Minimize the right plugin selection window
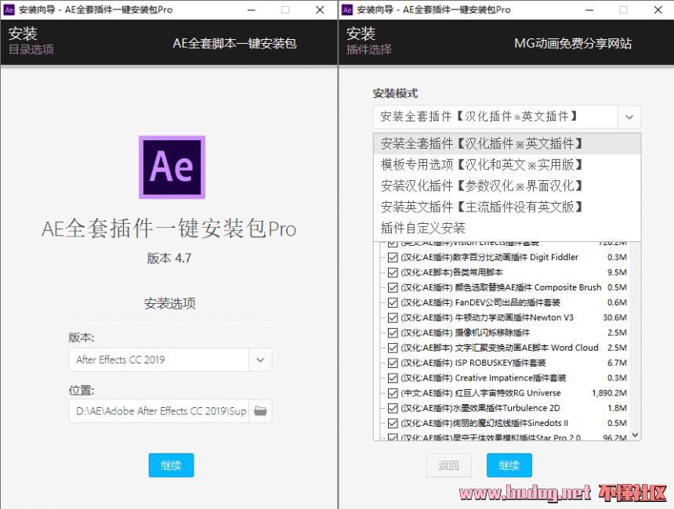 click(x=589, y=10)
